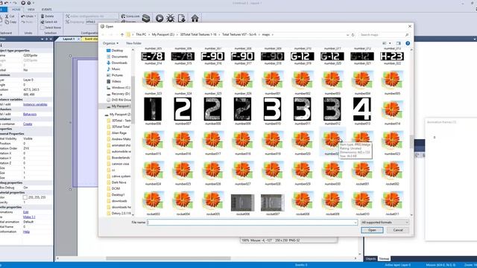Click the Select All icon in ribbon
Viewport: 477px width, 268px height.
42,22
